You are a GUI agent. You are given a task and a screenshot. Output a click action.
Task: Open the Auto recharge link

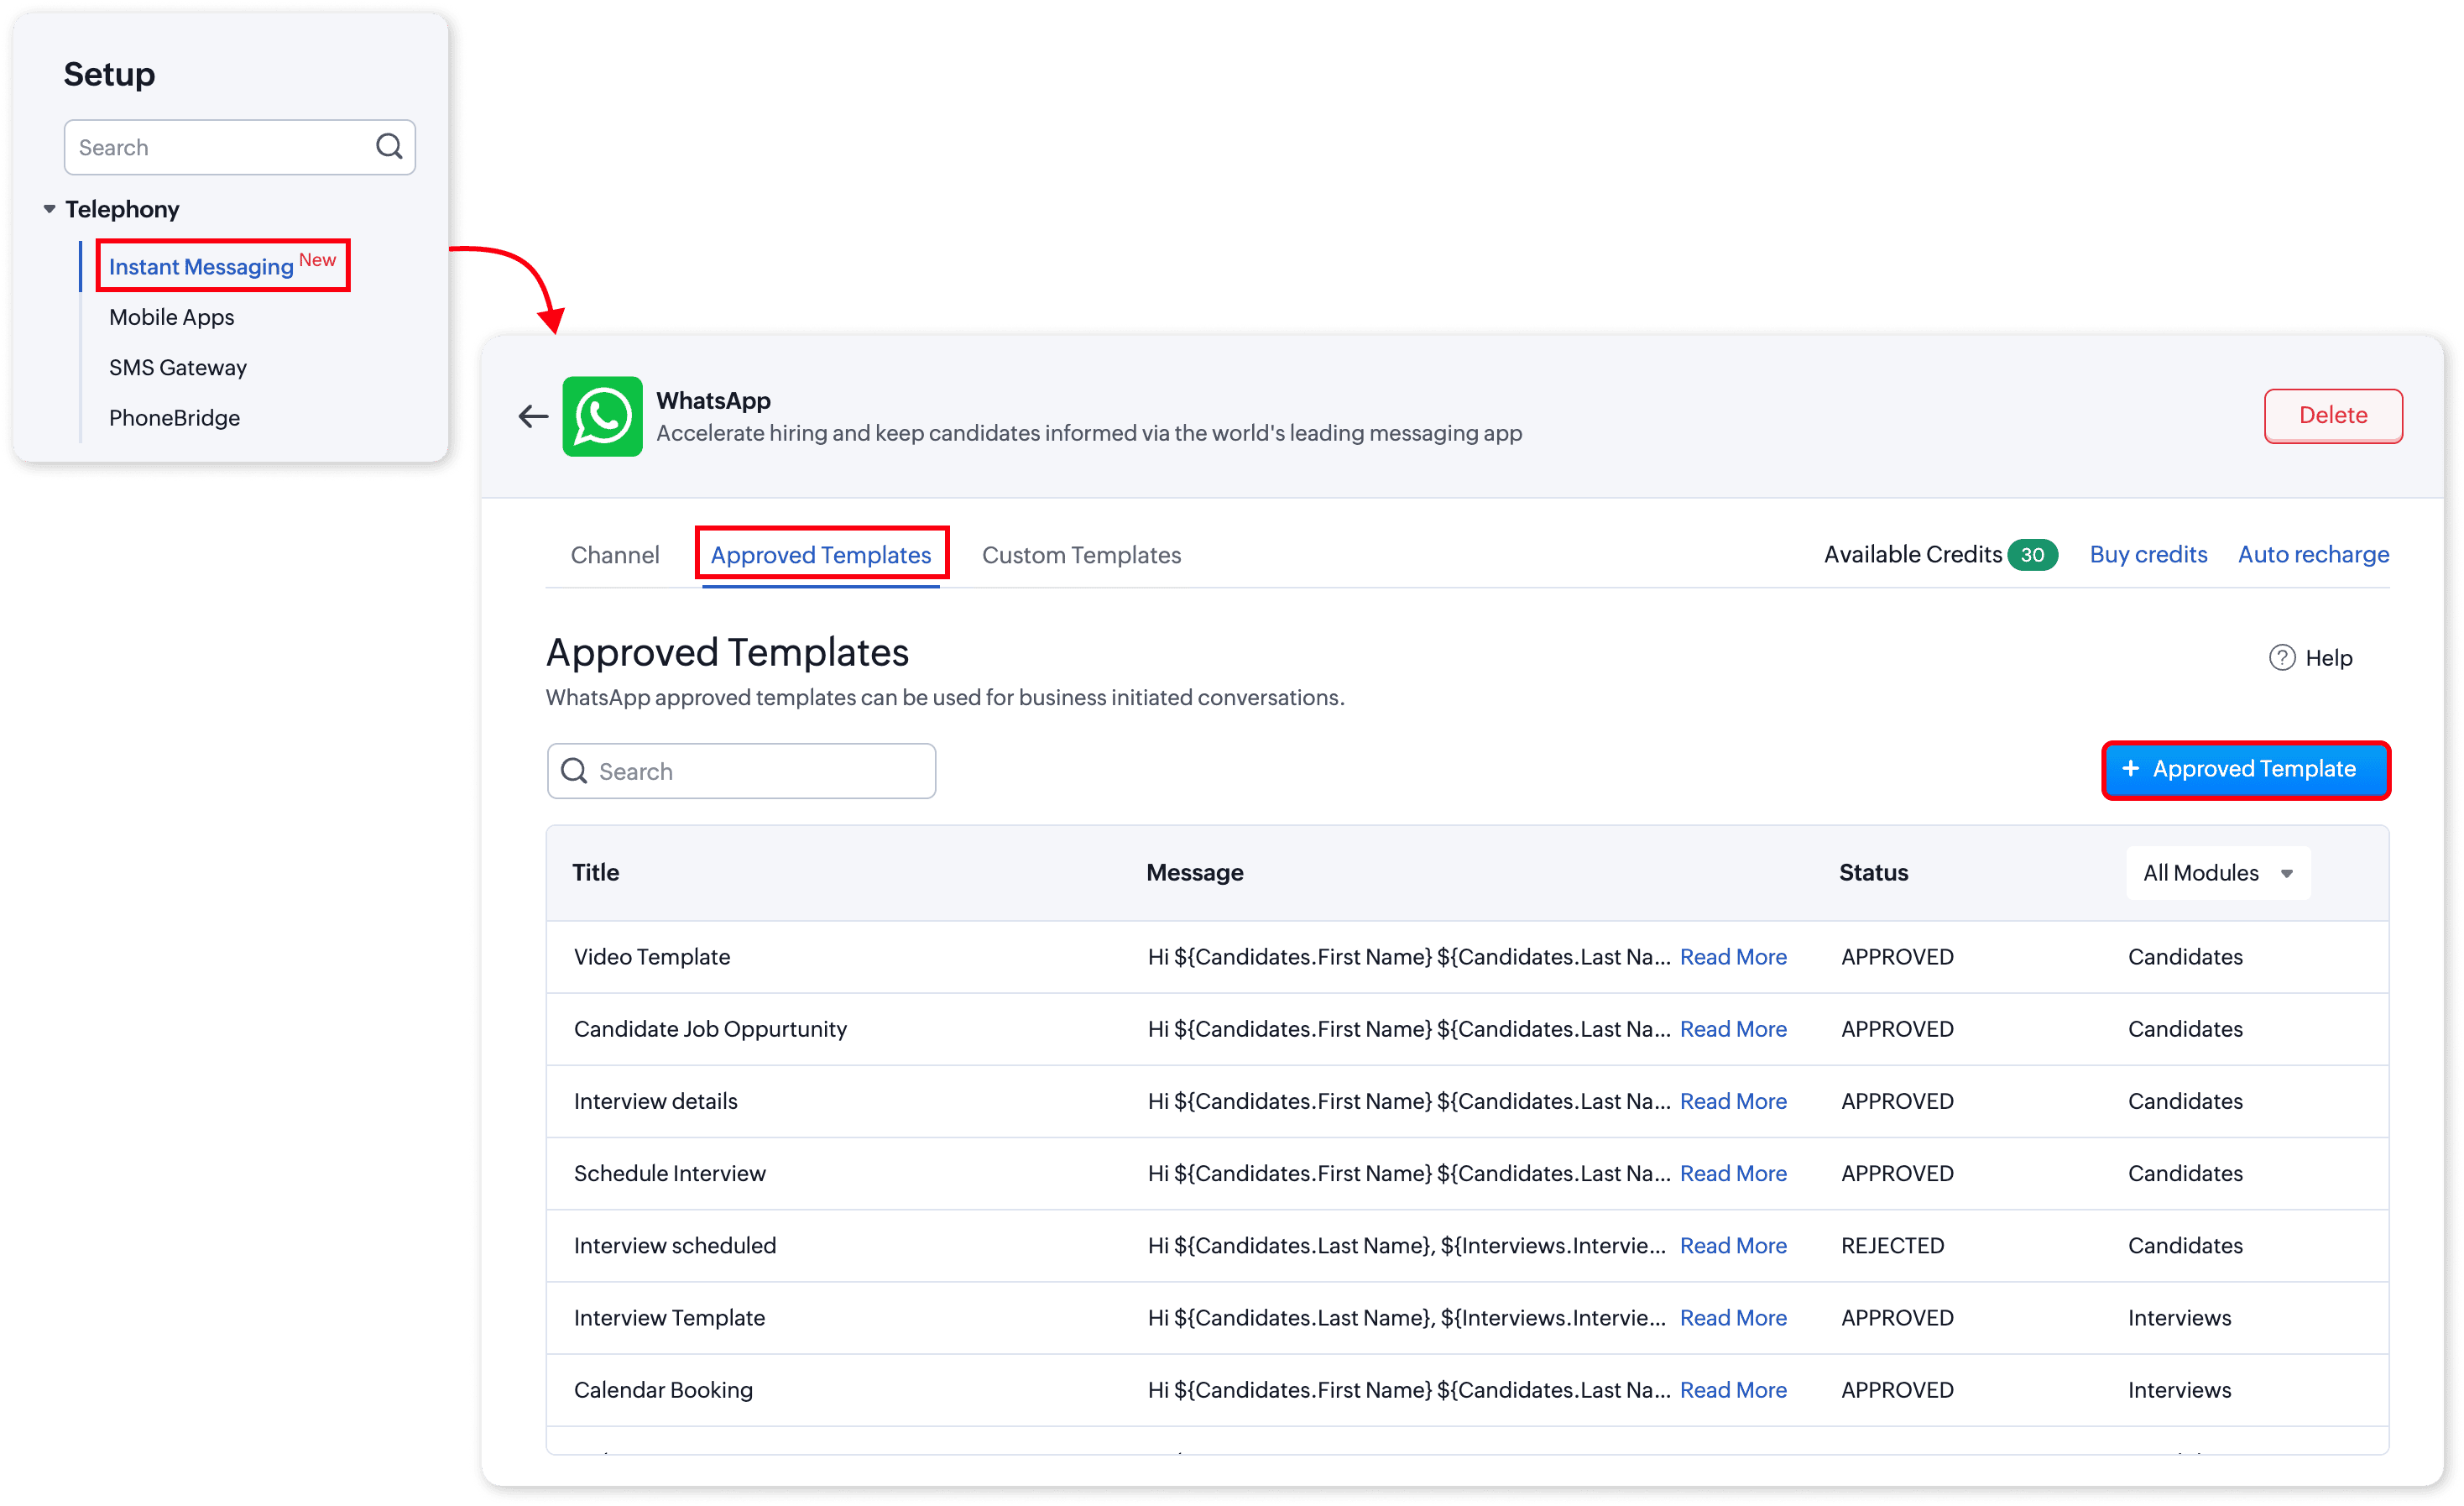[x=2313, y=554]
